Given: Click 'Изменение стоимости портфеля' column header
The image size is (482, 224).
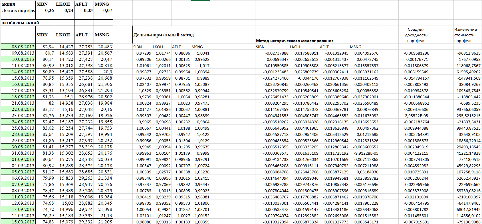Looking at the screenshot, I should point(467,35).
